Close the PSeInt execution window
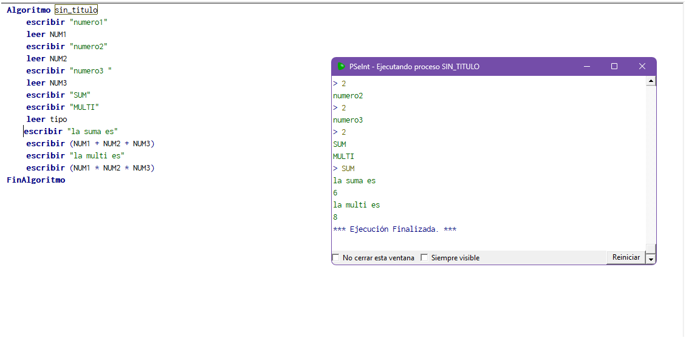686x338 pixels. pyautogui.click(x=642, y=66)
